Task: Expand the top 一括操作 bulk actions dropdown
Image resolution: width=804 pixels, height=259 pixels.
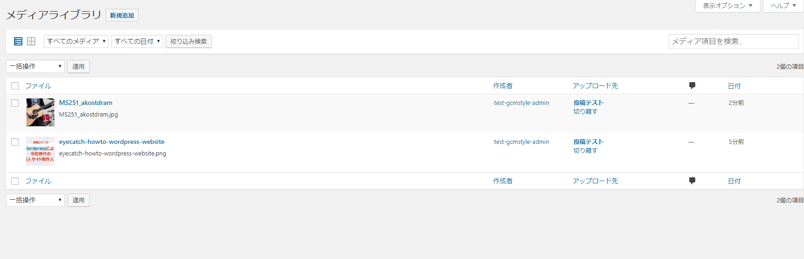Action: [35, 66]
